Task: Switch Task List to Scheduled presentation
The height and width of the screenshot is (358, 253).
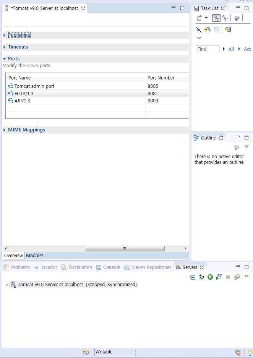Action: 225,18
